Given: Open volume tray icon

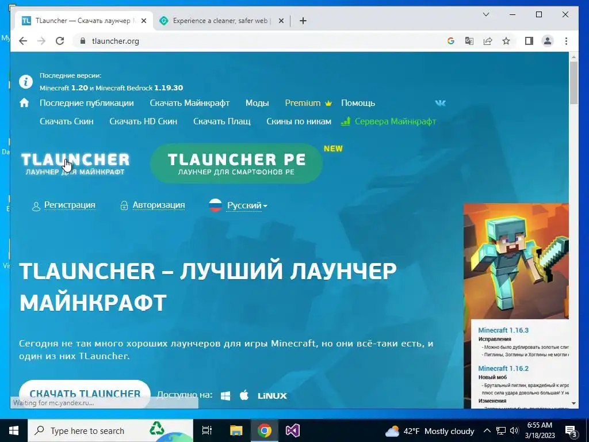Looking at the screenshot, I should click(514, 430).
